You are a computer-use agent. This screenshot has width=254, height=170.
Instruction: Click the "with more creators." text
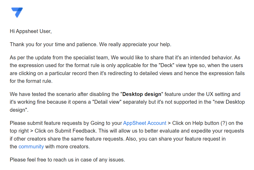point(67,147)
